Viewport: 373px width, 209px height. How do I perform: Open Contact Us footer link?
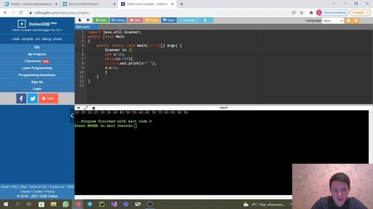tap(57, 187)
